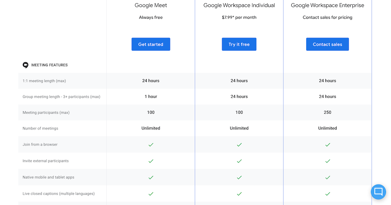Click the Invite external participants label
391x205 pixels.
tap(45, 161)
